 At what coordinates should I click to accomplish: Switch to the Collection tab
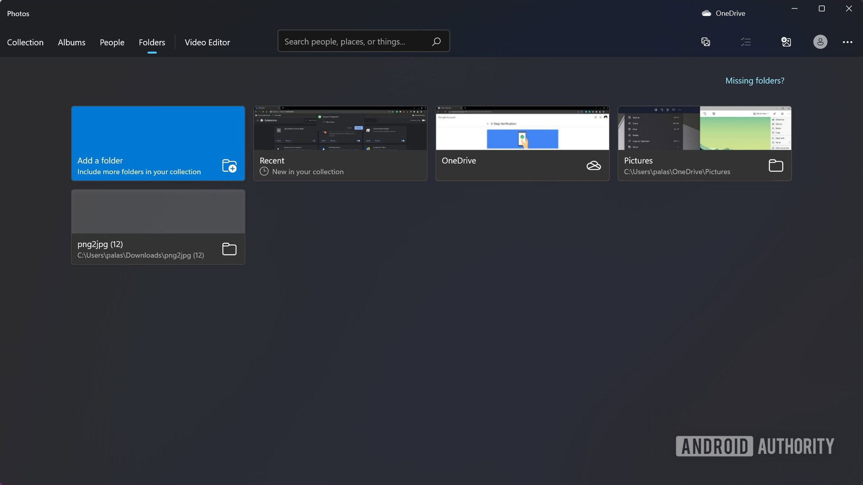click(25, 42)
